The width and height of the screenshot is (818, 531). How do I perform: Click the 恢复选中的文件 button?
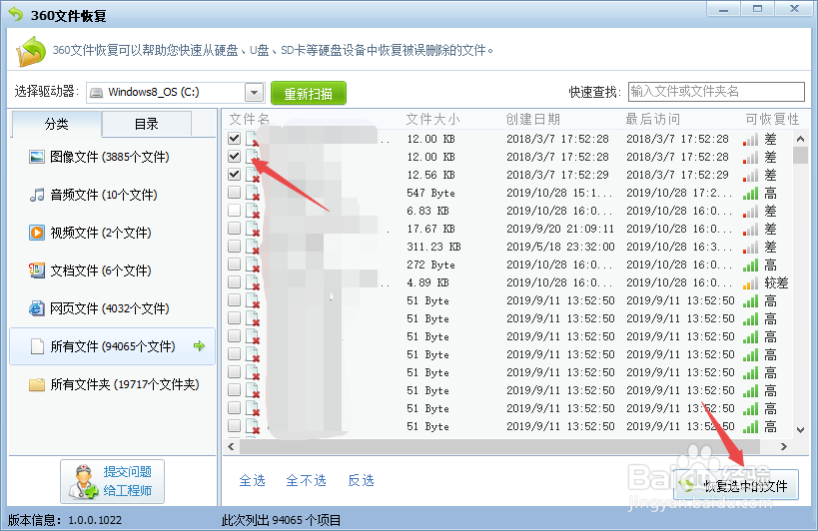pos(736,485)
